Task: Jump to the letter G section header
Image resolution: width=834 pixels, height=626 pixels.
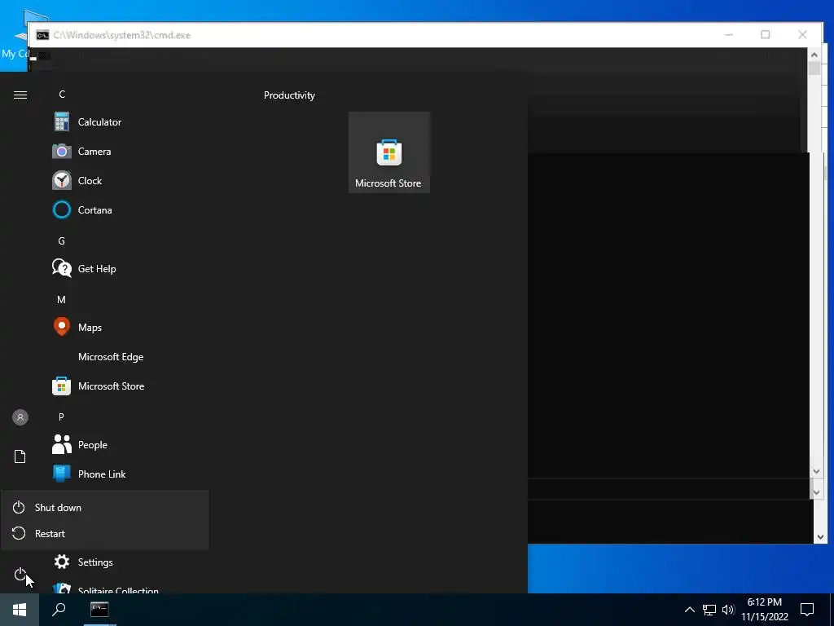Action: click(62, 241)
